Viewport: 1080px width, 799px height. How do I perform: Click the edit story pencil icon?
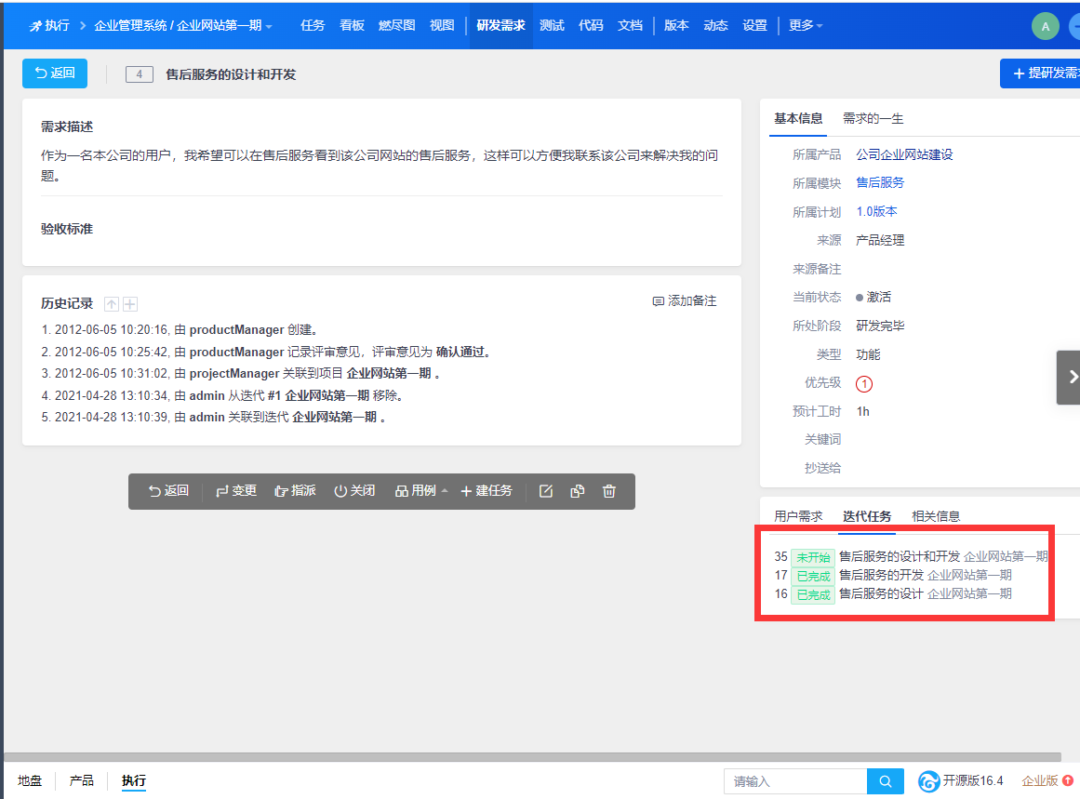(x=545, y=491)
